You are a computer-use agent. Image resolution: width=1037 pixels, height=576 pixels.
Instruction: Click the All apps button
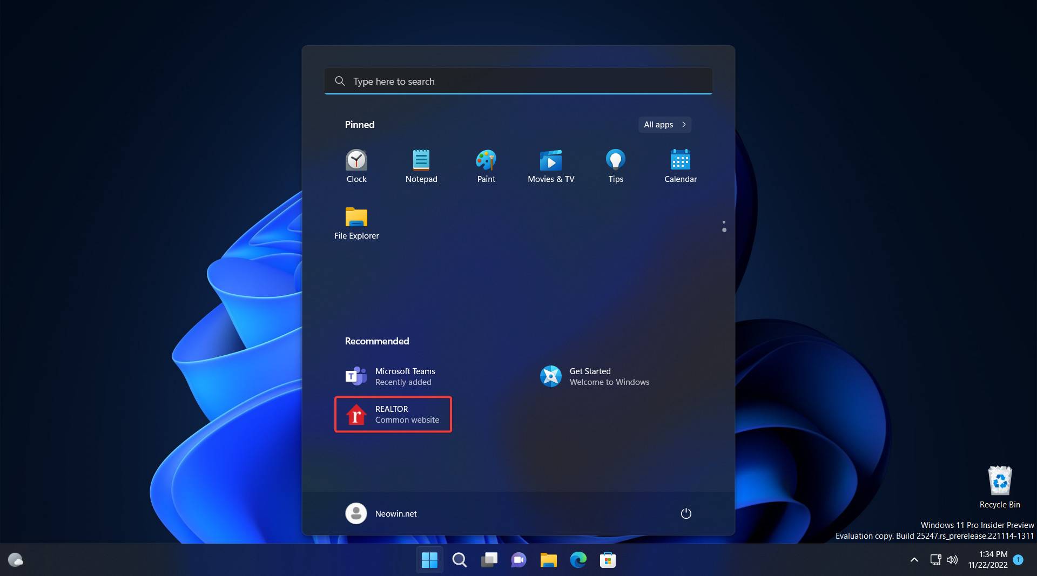pos(664,125)
